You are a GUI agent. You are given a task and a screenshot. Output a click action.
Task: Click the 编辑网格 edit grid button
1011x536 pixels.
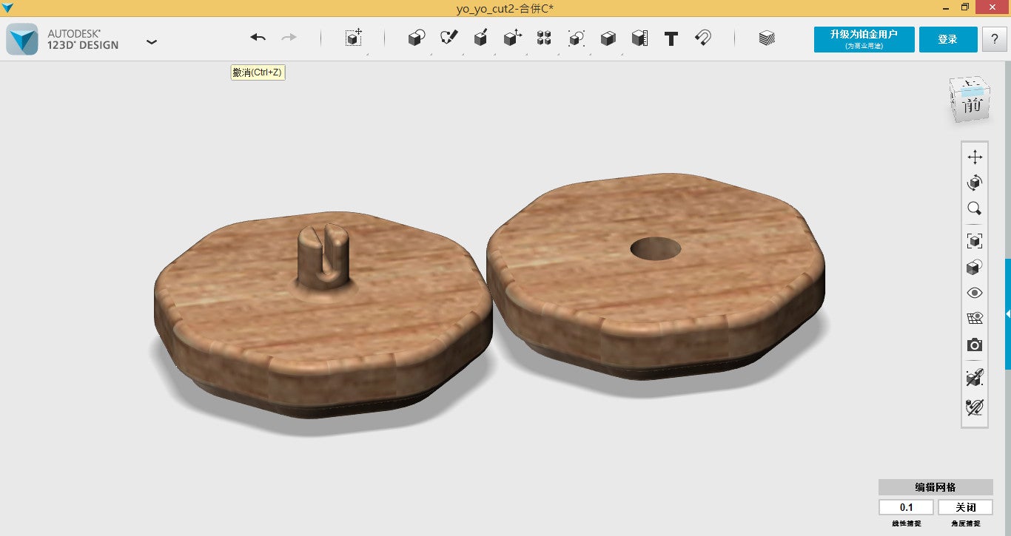click(936, 487)
